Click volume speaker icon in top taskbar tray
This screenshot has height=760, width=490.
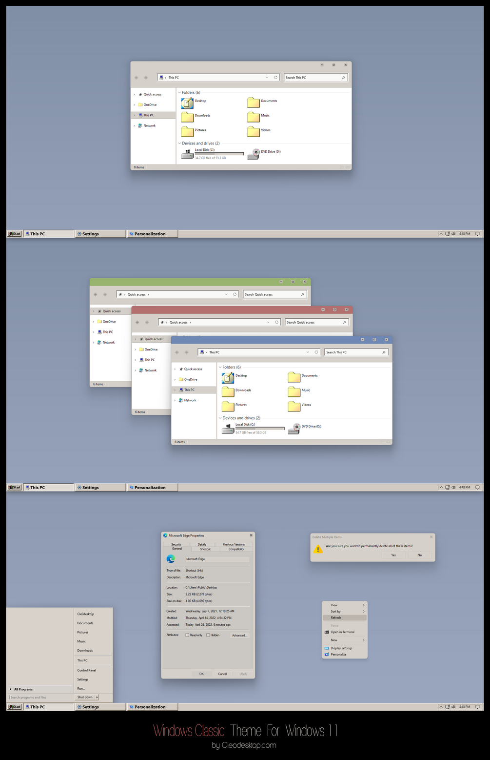point(453,234)
